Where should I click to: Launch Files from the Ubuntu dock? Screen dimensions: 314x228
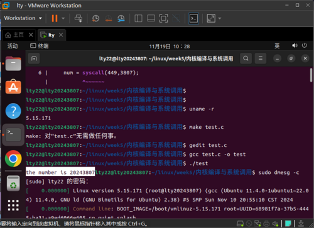[13, 63]
